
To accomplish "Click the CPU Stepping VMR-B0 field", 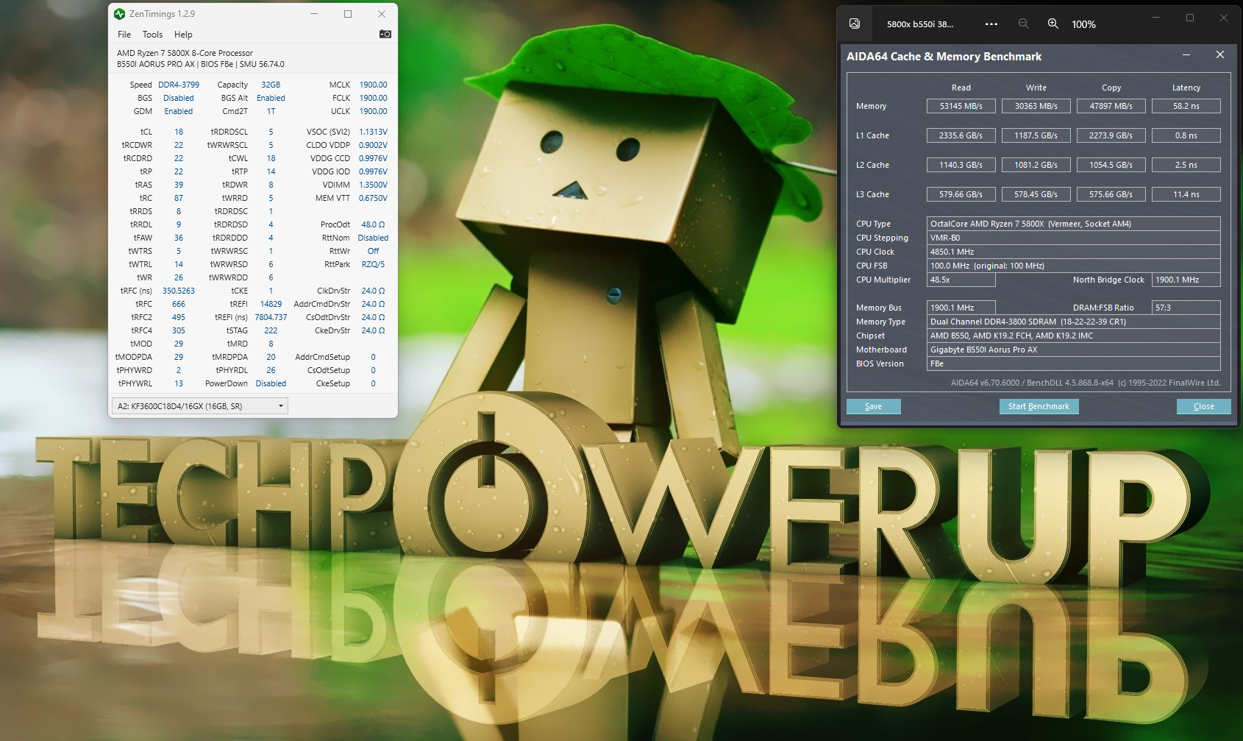I will (x=1074, y=238).
